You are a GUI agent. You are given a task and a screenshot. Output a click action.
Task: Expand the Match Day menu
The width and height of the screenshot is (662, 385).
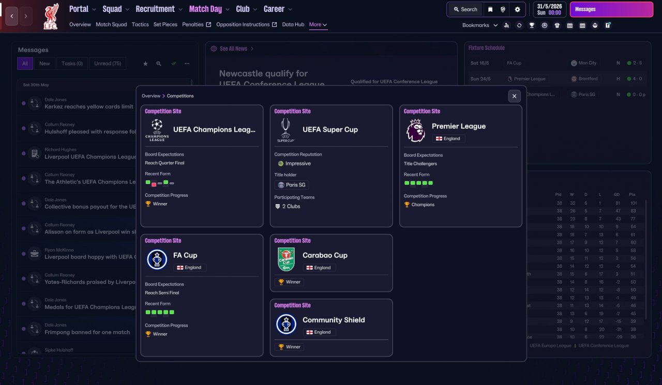pos(209,9)
